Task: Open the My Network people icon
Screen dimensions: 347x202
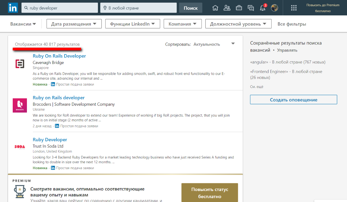Action: pos(227,8)
